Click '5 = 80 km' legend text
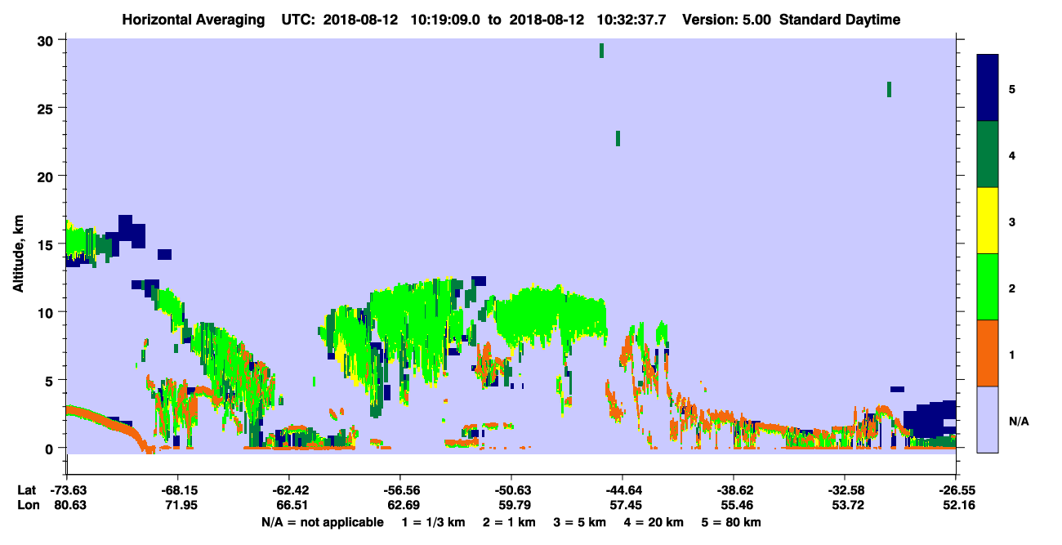This screenshot has height=545, width=1062. click(732, 522)
